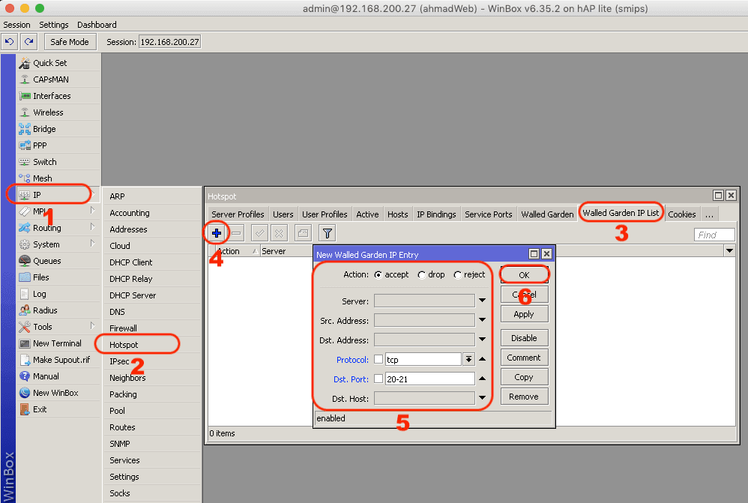Click the disable cross icon
The height and width of the screenshot is (503, 748).
coord(279,233)
